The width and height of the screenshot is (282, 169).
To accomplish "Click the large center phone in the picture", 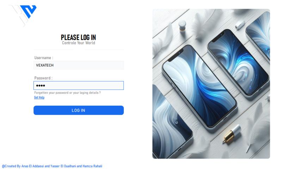I will (x=199, y=86).
